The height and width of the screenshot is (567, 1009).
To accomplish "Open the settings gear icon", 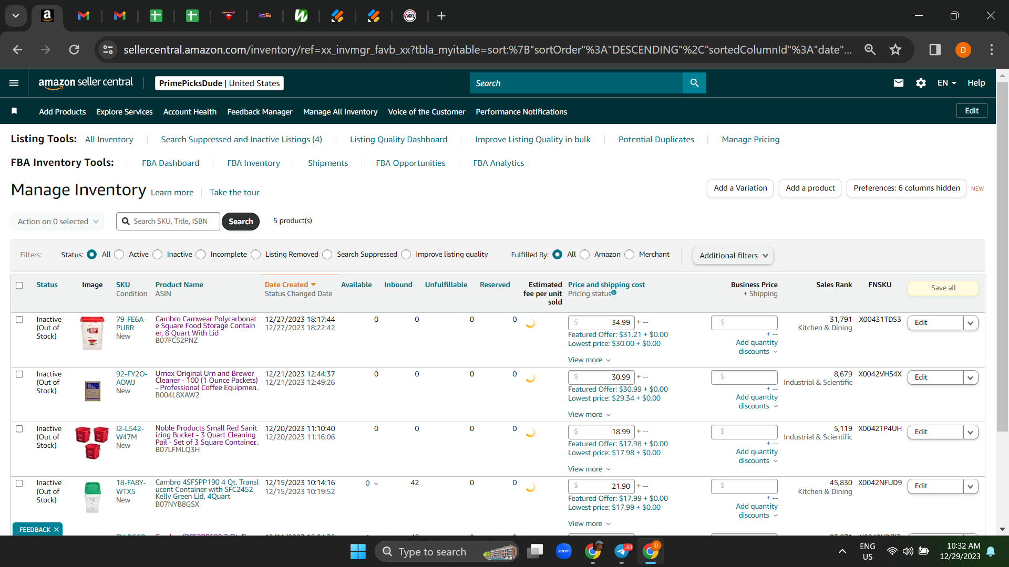I will pyautogui.click(x=921, y=83).
